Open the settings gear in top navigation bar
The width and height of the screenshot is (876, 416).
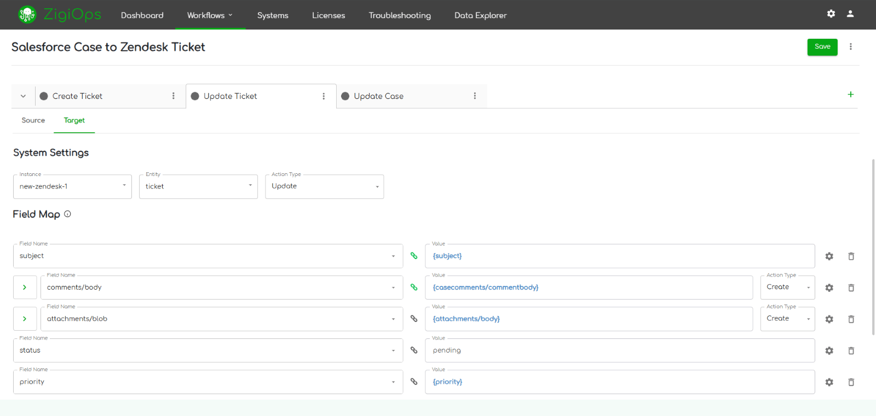[831, 14]
